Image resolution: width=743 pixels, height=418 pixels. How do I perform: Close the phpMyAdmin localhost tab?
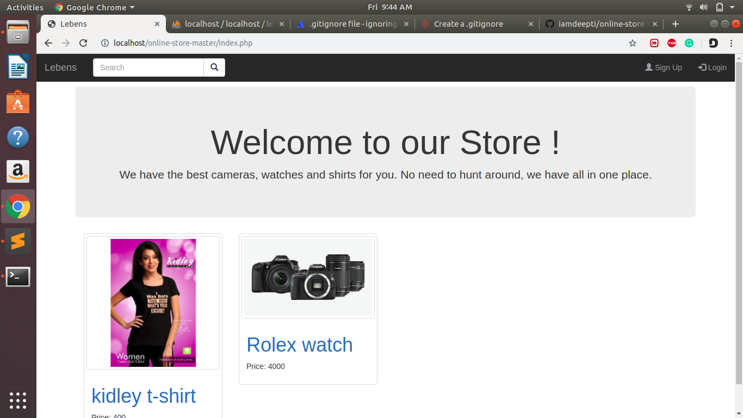pyautogui.click(x=282, y=24)
